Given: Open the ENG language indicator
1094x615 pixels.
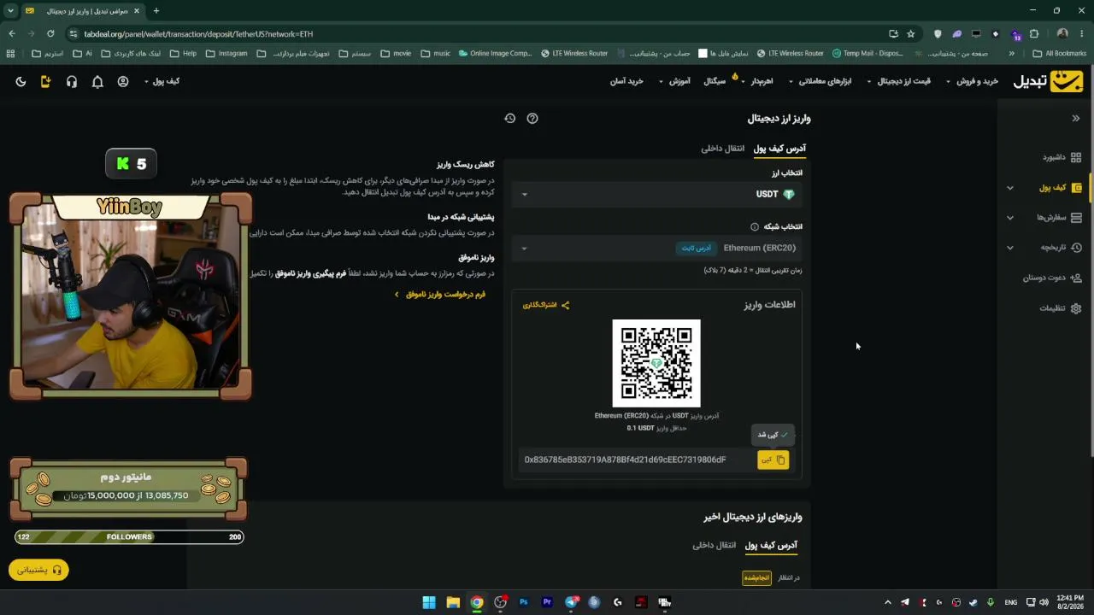Looking at the screenshot, I should click(1011, 602).
